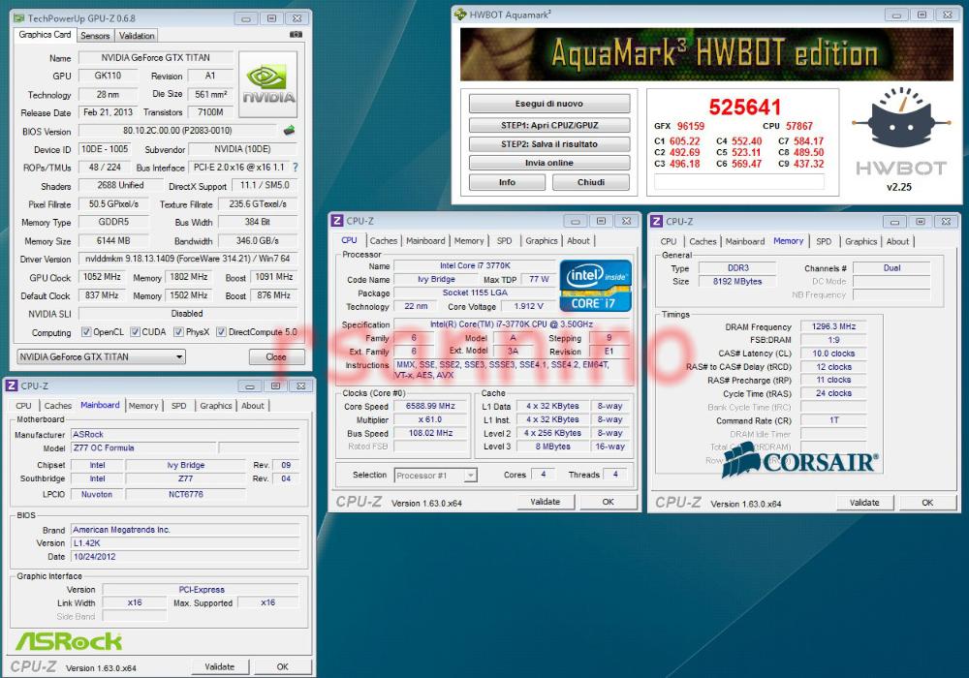This screenshot has width=969, height=678.
Task: Click OK in CPU-Z Memory window
Action: click(927, 503)
